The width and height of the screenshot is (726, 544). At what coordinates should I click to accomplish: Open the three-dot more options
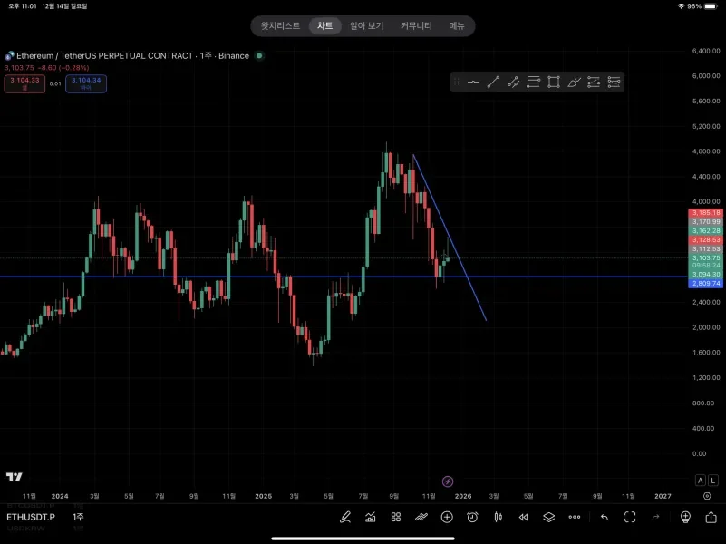point(574,517)
